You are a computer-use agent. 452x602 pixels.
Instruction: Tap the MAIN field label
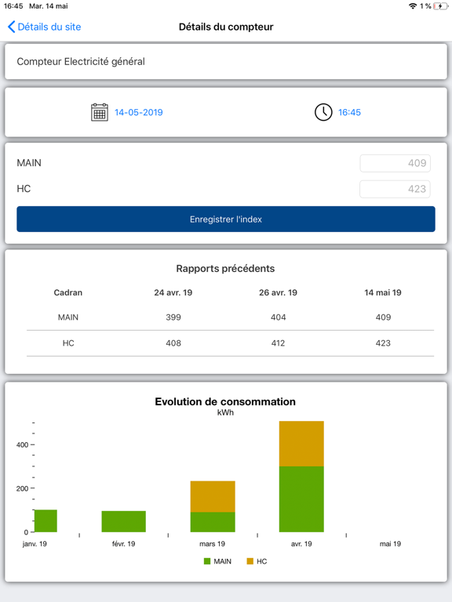pyautogui.click(x=29, y=163)
